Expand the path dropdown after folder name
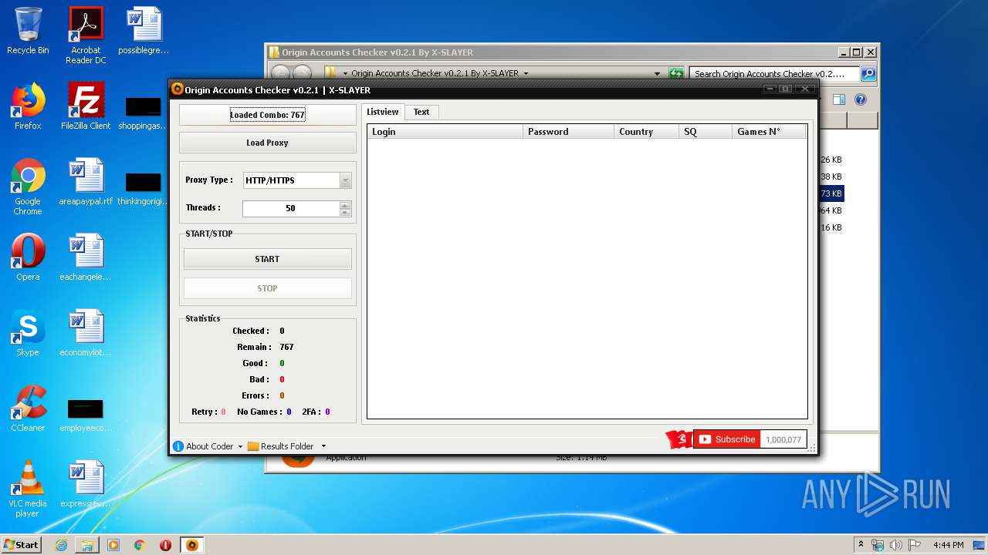 pos(526,74)
